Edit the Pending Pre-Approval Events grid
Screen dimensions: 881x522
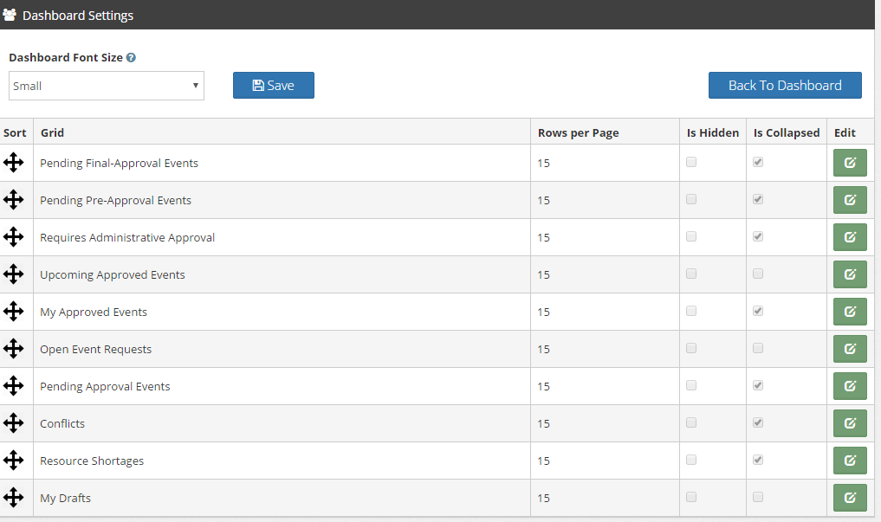(850, 200)
